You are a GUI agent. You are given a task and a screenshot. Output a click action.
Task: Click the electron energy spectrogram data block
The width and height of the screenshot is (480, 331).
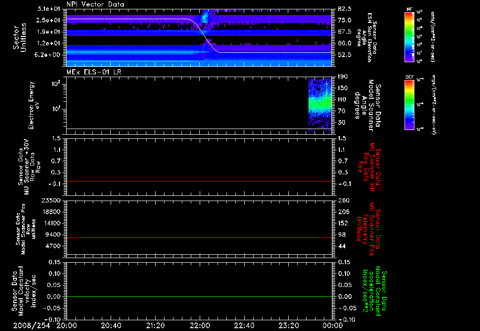click(x=320, y=106)
